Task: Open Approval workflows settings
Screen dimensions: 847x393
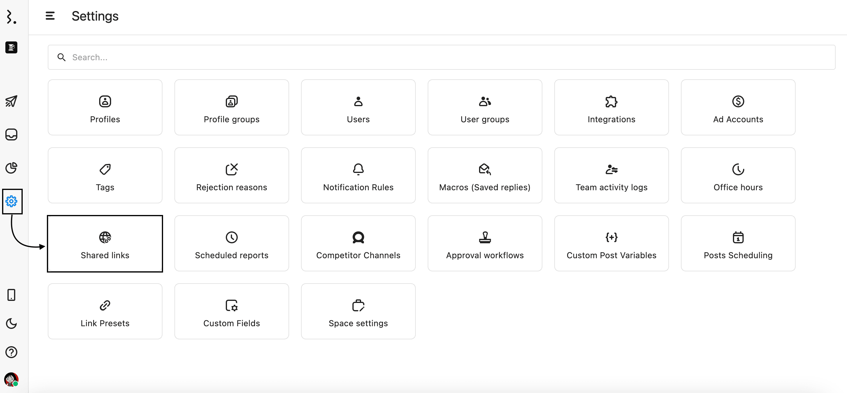Action: click(485, 243)
